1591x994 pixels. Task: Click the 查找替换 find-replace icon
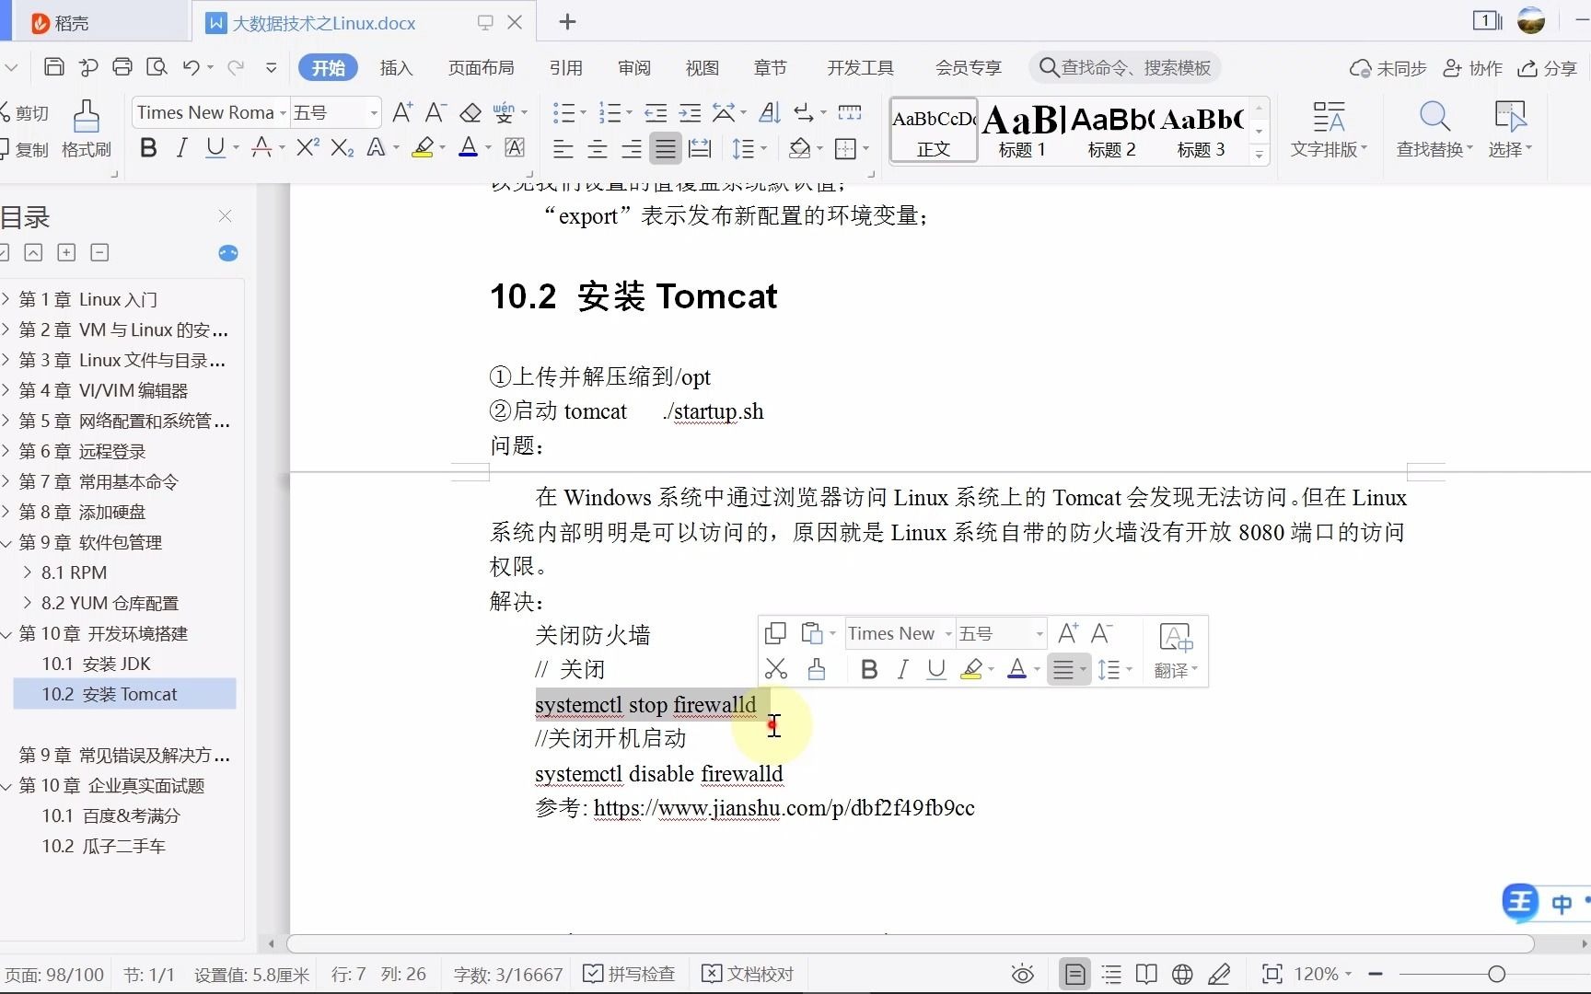pos(1433,127)
